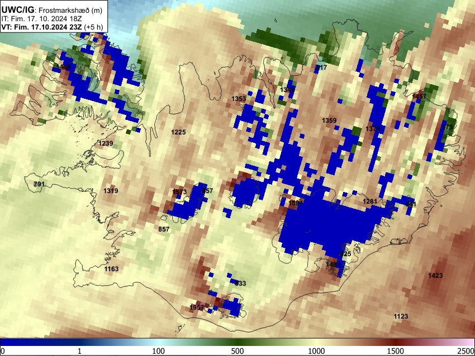Viewport: 475px width, 356px height.
Task: Click the 1319 freezing-level value
Action: [111, 191]
